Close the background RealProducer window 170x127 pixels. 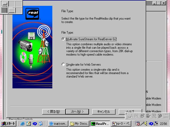pos(164,3)
